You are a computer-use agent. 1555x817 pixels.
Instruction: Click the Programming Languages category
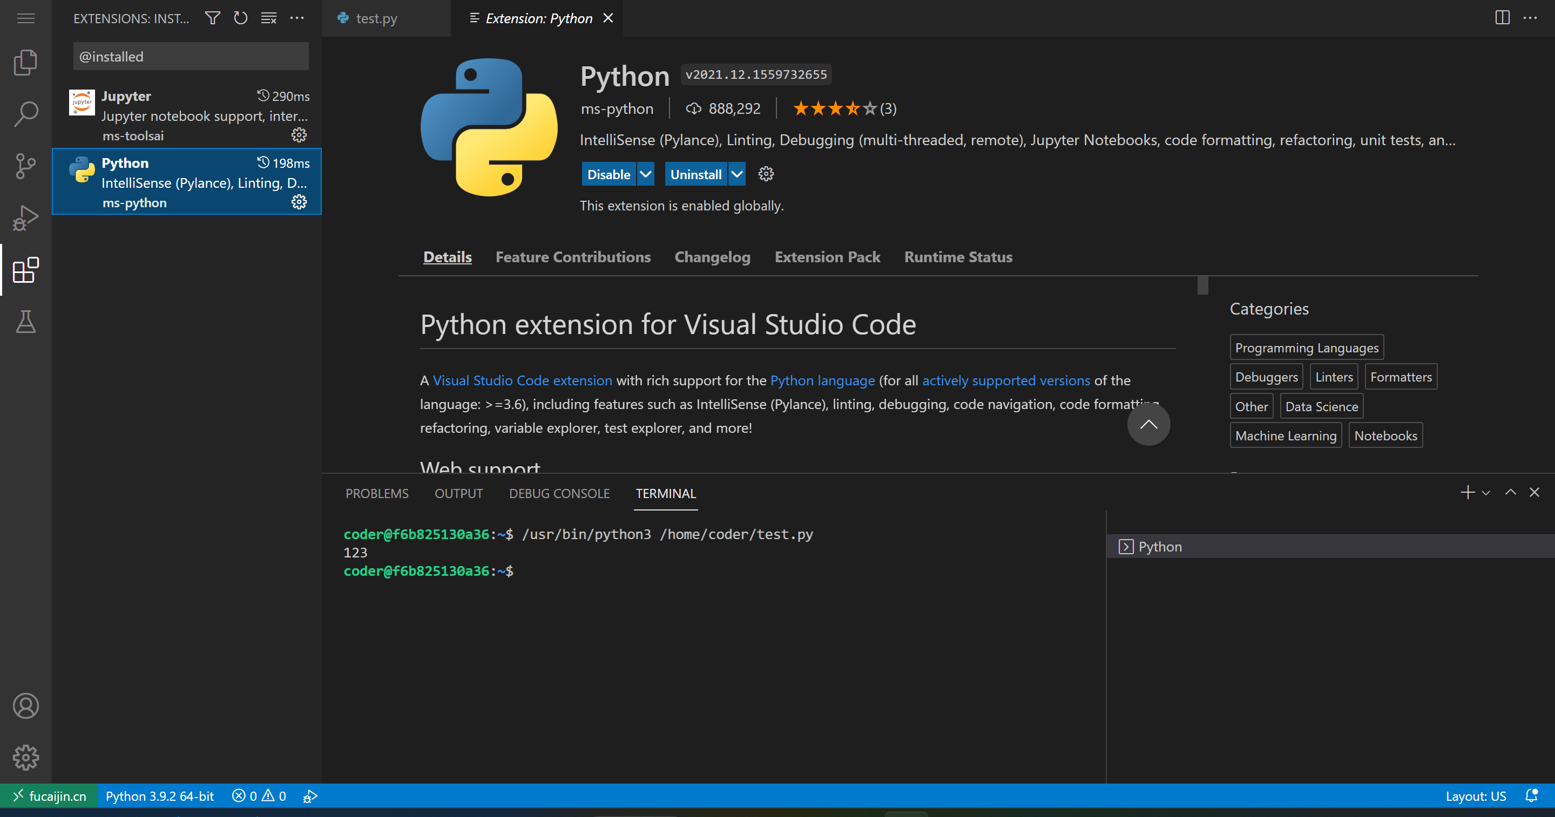click(1306, 348)
